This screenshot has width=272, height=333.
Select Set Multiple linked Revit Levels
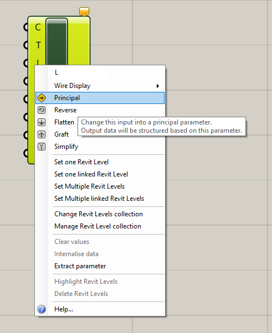tap(100, 199)
